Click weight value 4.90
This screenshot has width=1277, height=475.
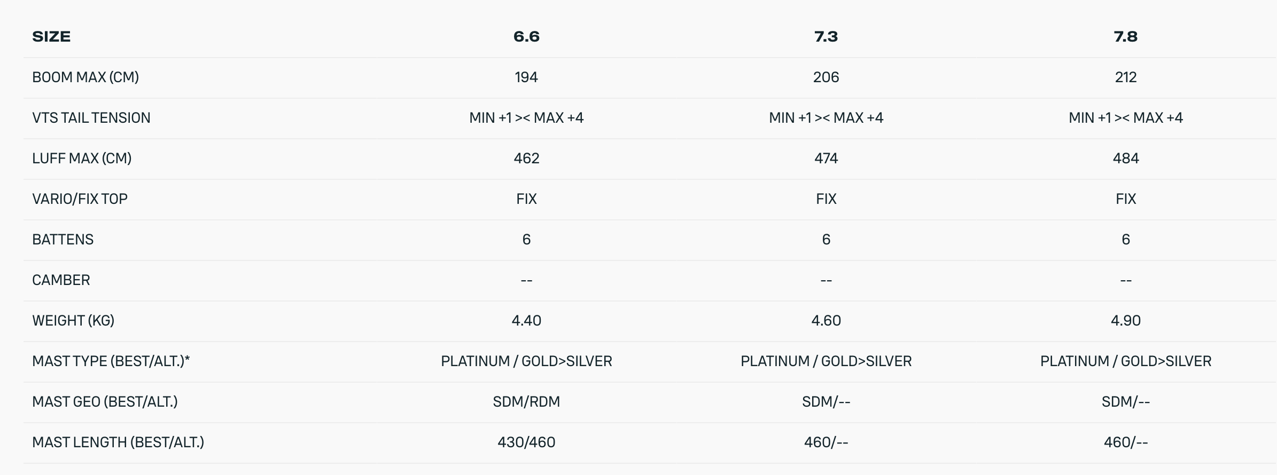pyautogui.click(x=1126, y=321)
